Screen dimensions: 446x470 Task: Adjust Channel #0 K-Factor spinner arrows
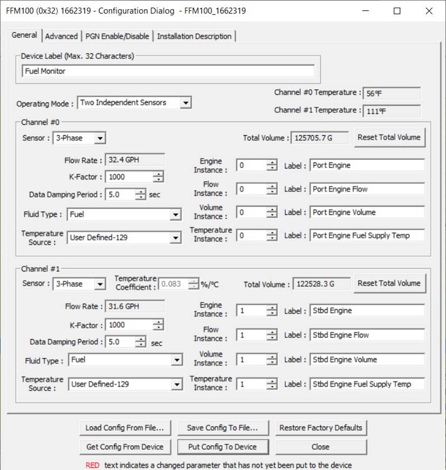[x=158, y=177]
